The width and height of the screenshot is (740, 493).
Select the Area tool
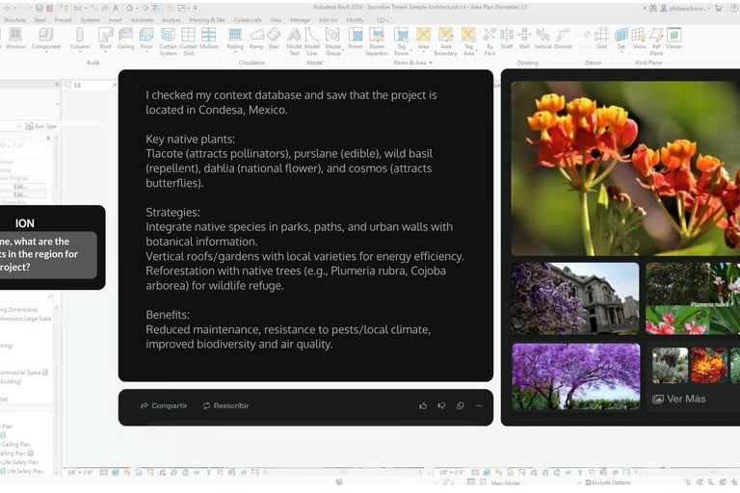pos(423,39)
